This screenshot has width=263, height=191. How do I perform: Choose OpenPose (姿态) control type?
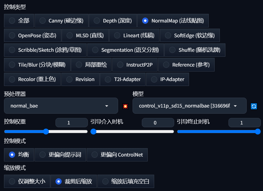coord(33,35)
